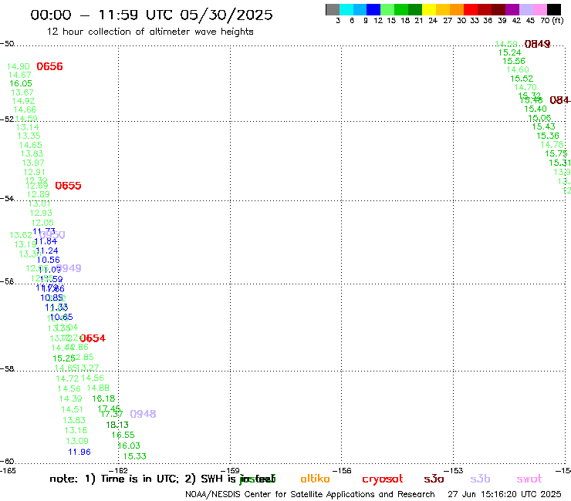
Task: Click the wave height value 12.93
Action: (41, 213)
